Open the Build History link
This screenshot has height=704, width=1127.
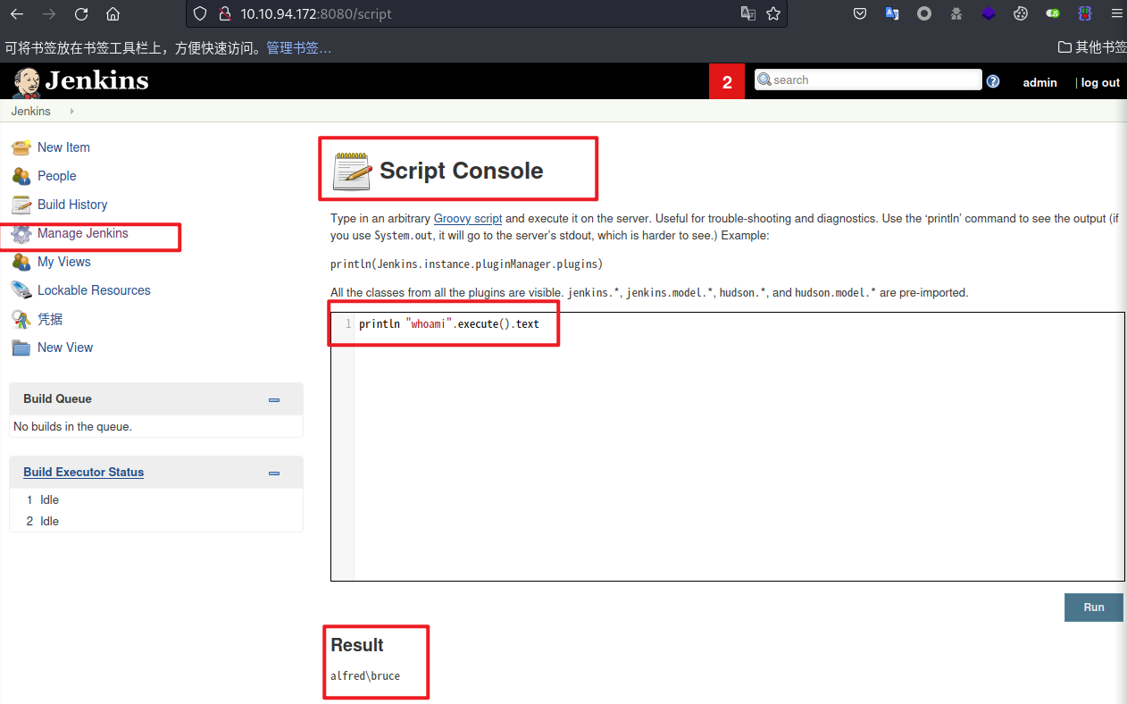(x=72, y=205)
